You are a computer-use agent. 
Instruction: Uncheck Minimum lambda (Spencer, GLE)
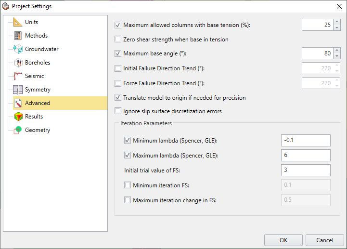(x=128, y=141)
